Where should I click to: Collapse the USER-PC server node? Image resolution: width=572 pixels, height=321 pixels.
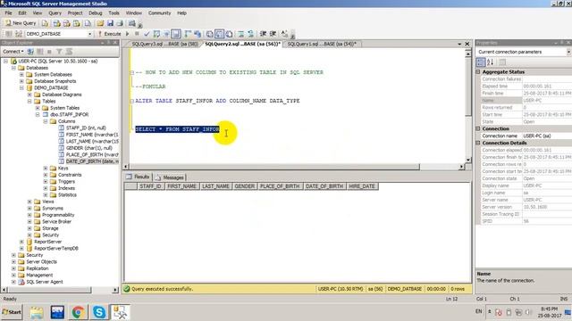6,62
